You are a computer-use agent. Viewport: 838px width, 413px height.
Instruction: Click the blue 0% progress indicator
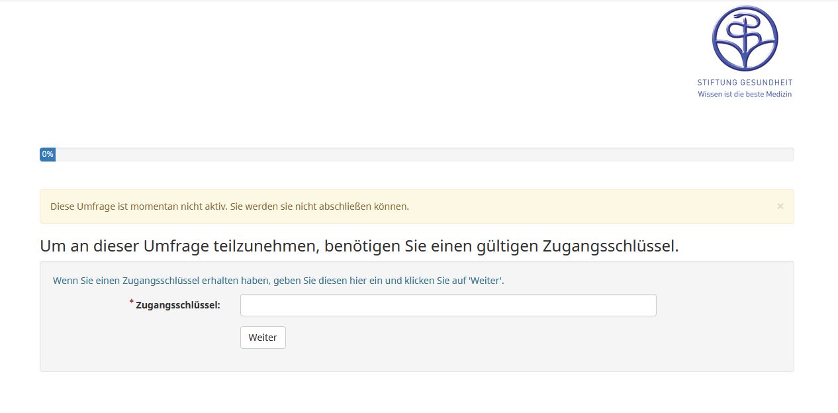pos(48,154)
